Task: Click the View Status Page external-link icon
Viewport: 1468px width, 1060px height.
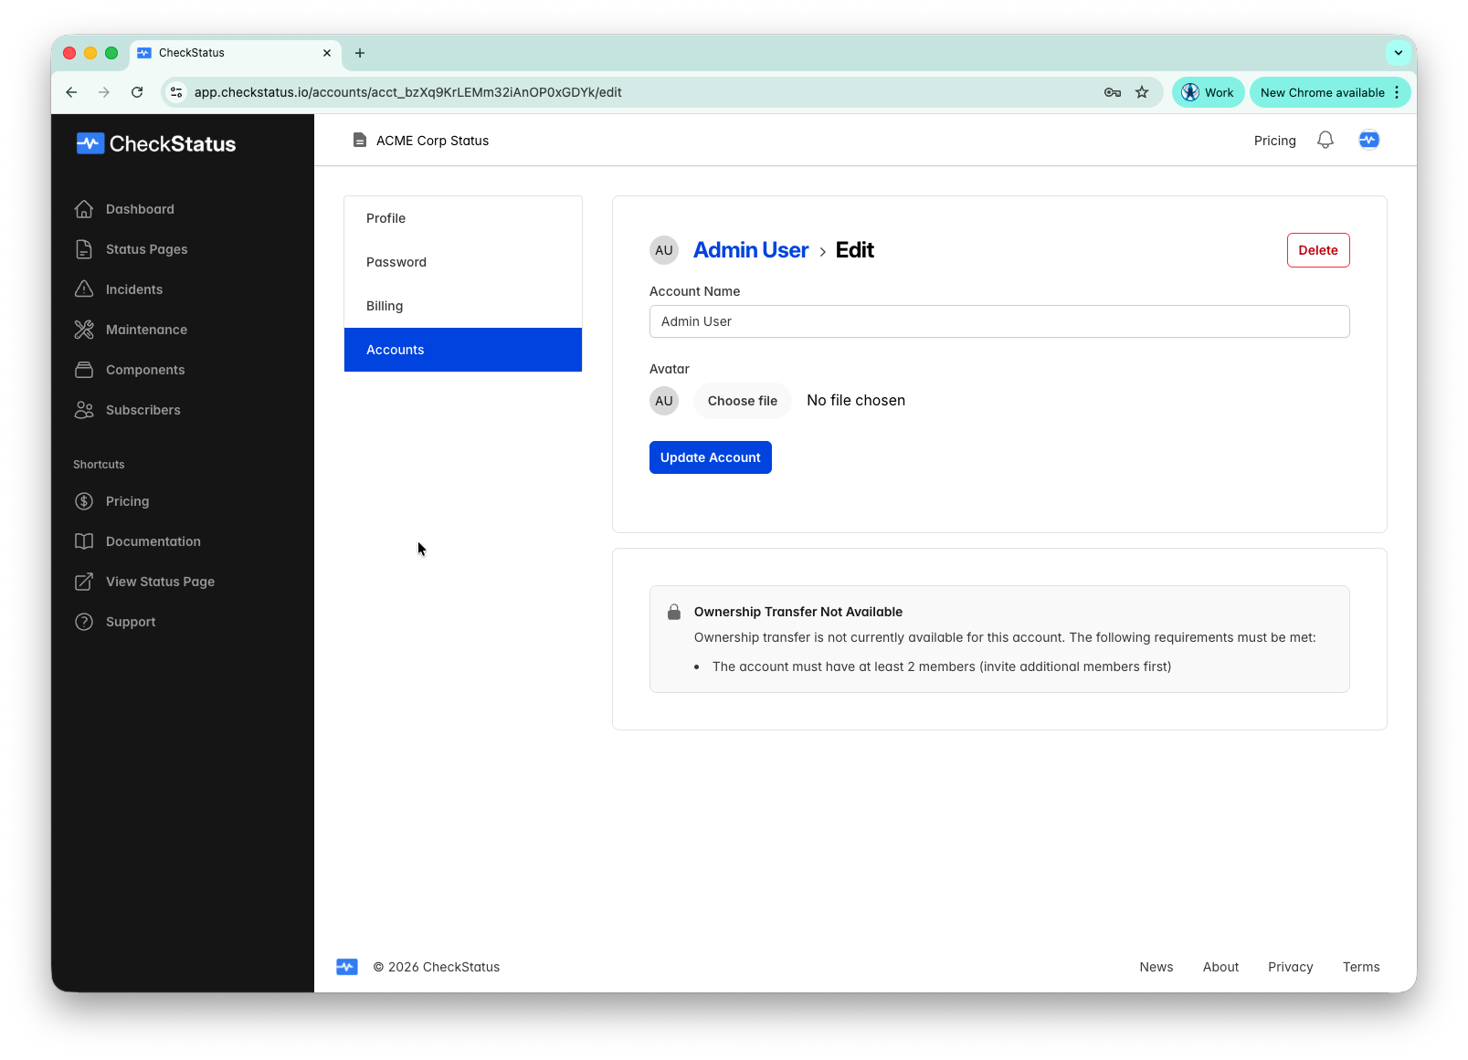Action: [x=84, y=582]
